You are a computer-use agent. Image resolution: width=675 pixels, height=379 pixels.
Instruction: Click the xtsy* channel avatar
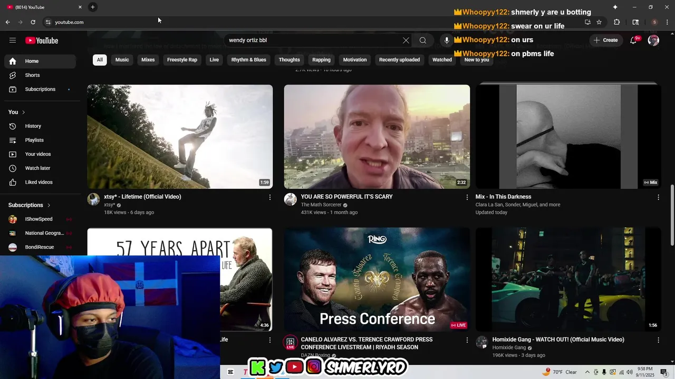coord(93,200)
